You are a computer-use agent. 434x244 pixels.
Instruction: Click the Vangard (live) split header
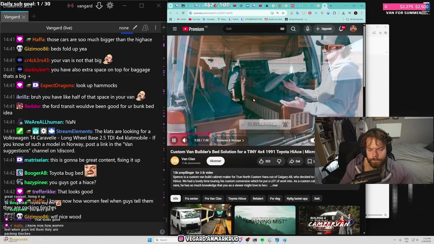pyautogui.click(x=59, y=28)
